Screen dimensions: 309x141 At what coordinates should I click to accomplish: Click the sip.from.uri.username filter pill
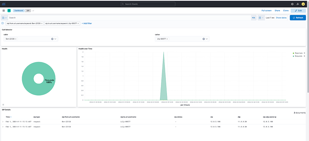point(23,23)
